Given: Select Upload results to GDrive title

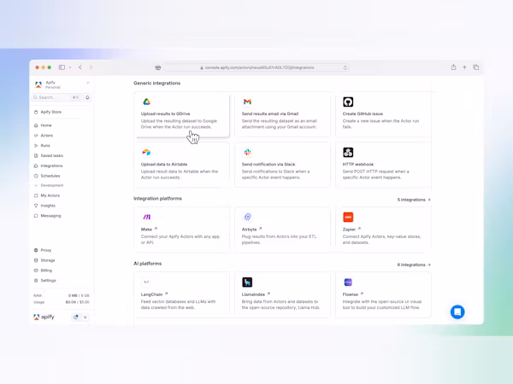Looking at the screenshot, I should point(165,114).
